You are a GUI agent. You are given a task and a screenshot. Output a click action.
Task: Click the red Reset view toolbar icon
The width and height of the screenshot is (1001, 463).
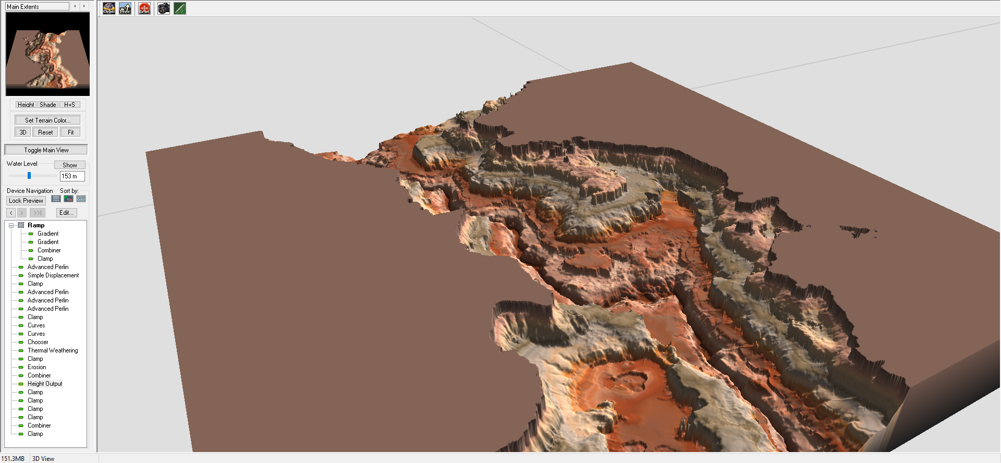pos(144,8)
